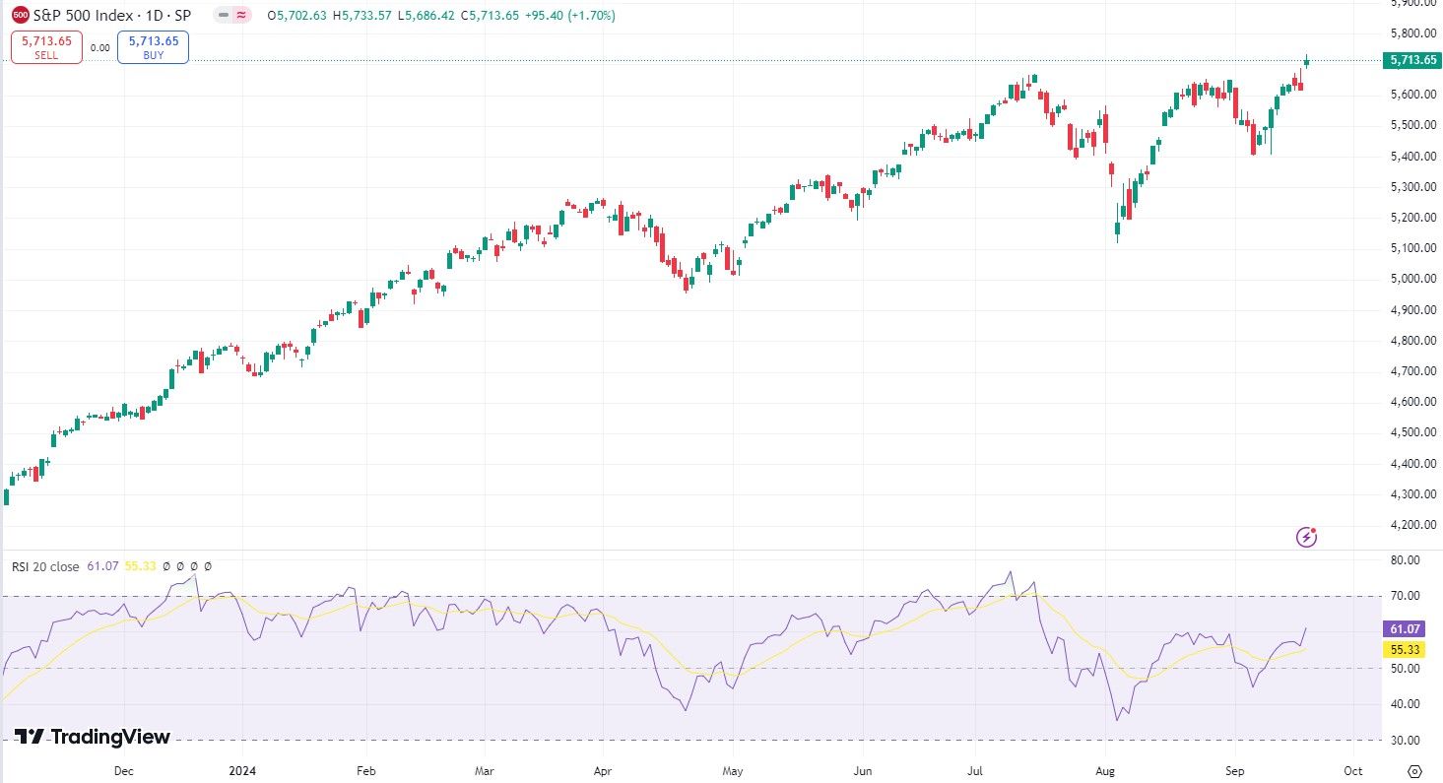
Task: Click the wave icon next to the minus icon
Action: pos(241,15)
